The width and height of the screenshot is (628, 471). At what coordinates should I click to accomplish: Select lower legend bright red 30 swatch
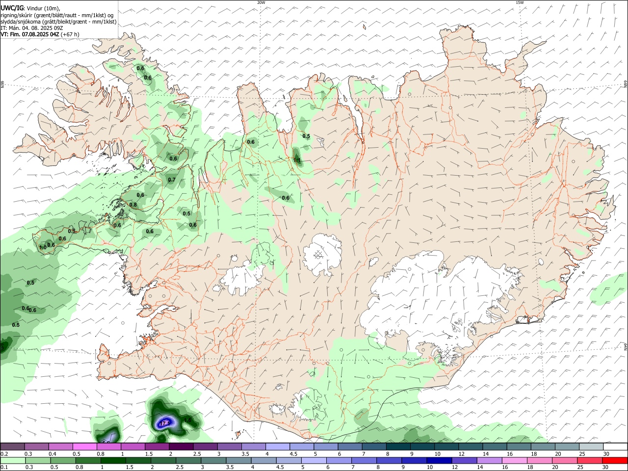tap(614, 460)
